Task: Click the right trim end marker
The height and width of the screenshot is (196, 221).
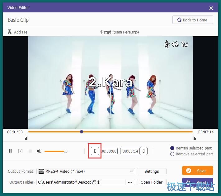Action: (x=195, y=138)
